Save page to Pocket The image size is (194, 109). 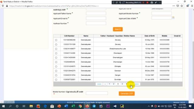coord(178,6)
